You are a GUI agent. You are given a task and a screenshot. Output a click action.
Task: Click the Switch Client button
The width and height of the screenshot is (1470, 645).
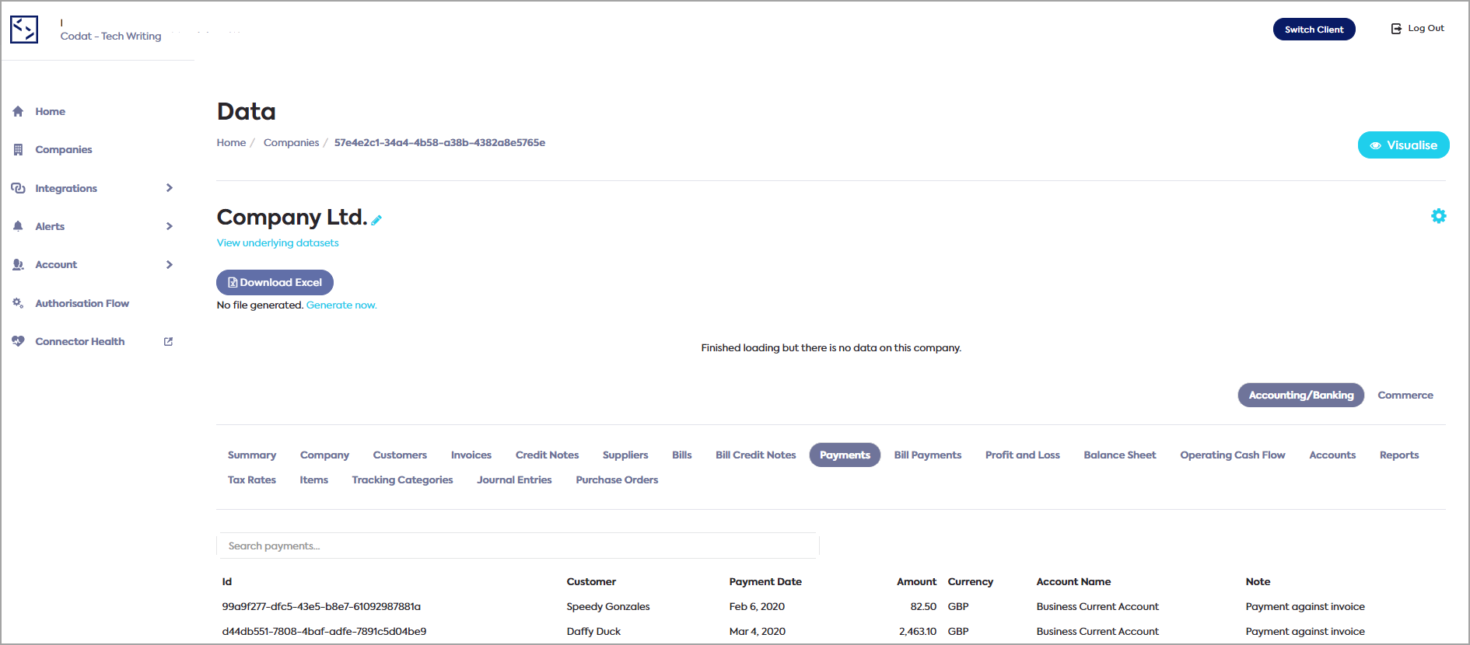pos(1314,30)
